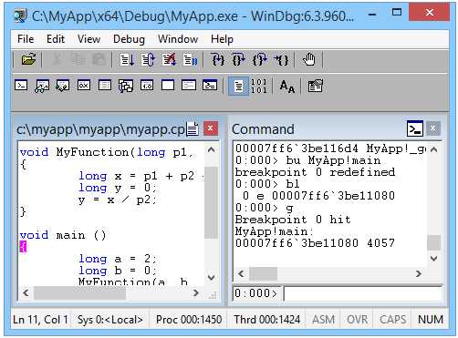Click the Stop Debugging toolbar icon
This screenshot has height=338, width=458.
click(169, 59)
